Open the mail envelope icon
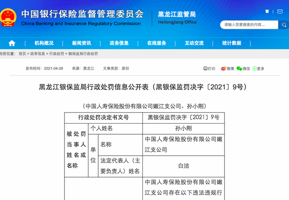 tap(280, 12)
